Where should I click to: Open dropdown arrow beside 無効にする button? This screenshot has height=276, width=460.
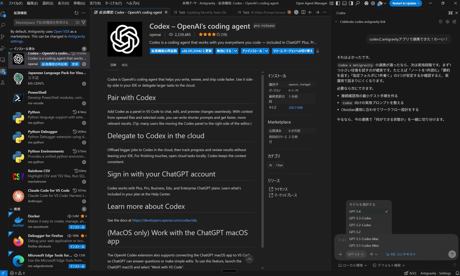pos(236,51)
